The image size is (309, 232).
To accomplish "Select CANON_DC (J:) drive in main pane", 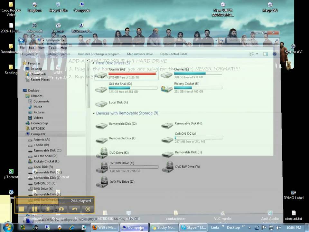I will [x=192, y=138].
